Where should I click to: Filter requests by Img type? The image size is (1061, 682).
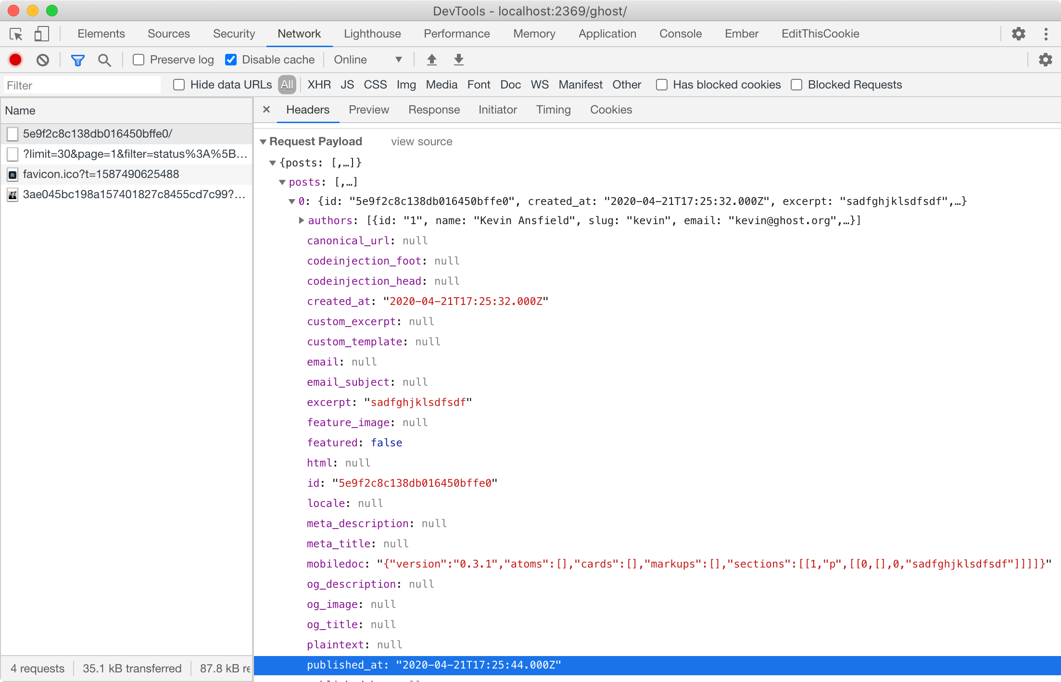(x=406, y=85)
